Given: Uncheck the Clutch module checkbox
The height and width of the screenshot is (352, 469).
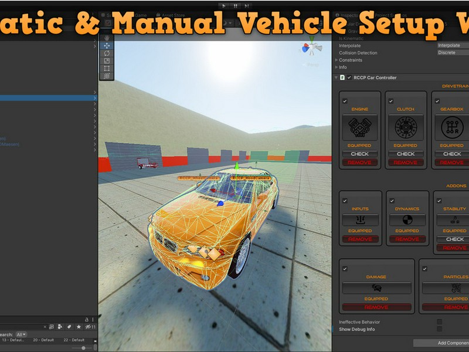Looking at the screenshot, I should pos(391,101).
